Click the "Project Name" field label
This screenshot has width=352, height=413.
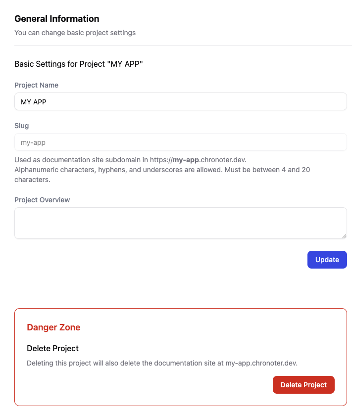pos(36,85)
